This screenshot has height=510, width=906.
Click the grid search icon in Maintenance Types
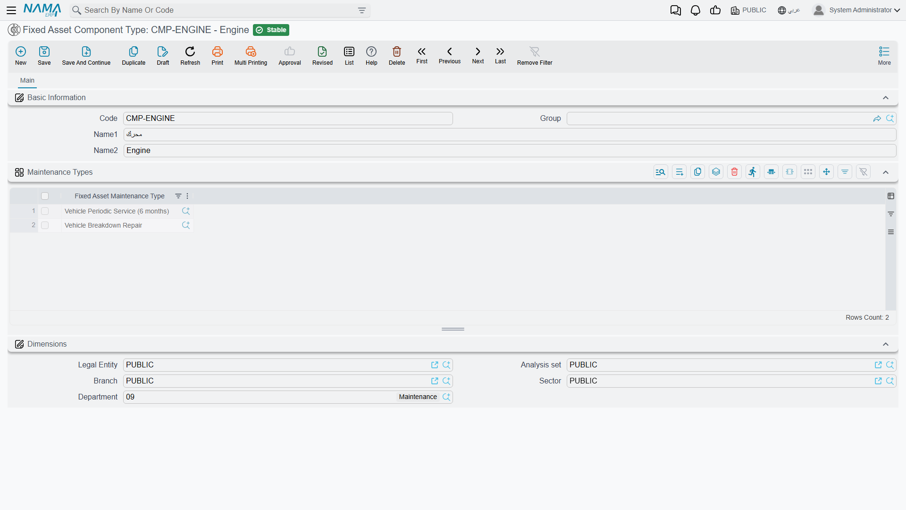(x=661, y=172)
